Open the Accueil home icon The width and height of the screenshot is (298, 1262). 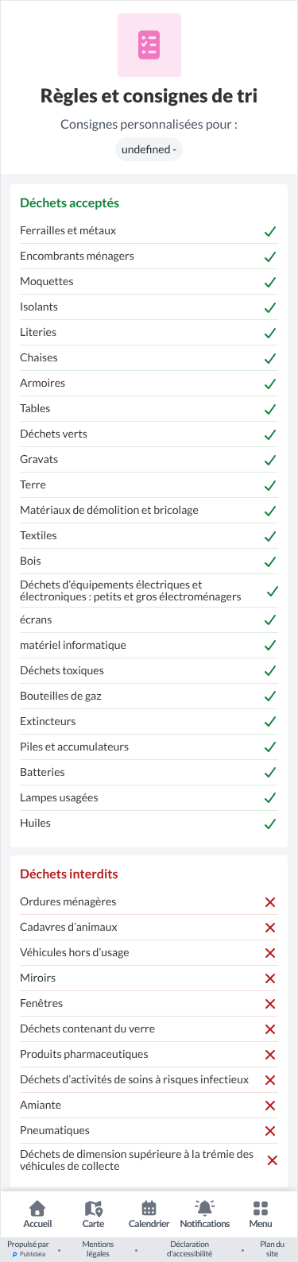pyautogui.click(x=37, y=1208)
